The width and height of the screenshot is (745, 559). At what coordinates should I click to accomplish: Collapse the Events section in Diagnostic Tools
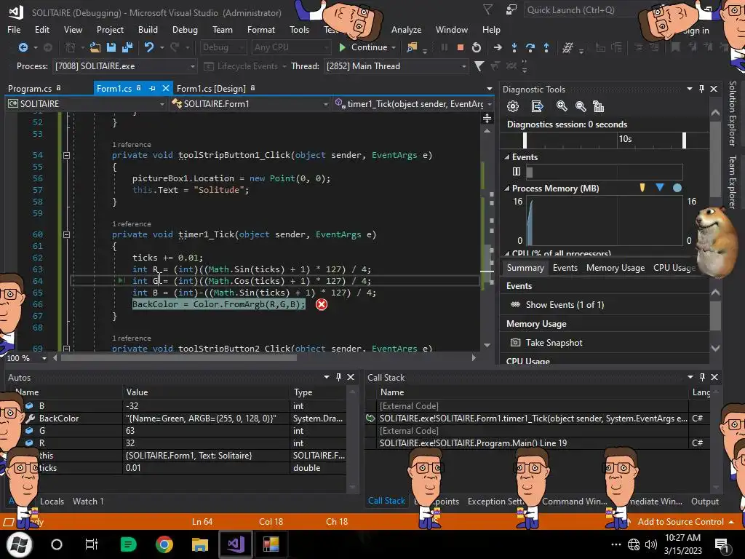point(506,157)
